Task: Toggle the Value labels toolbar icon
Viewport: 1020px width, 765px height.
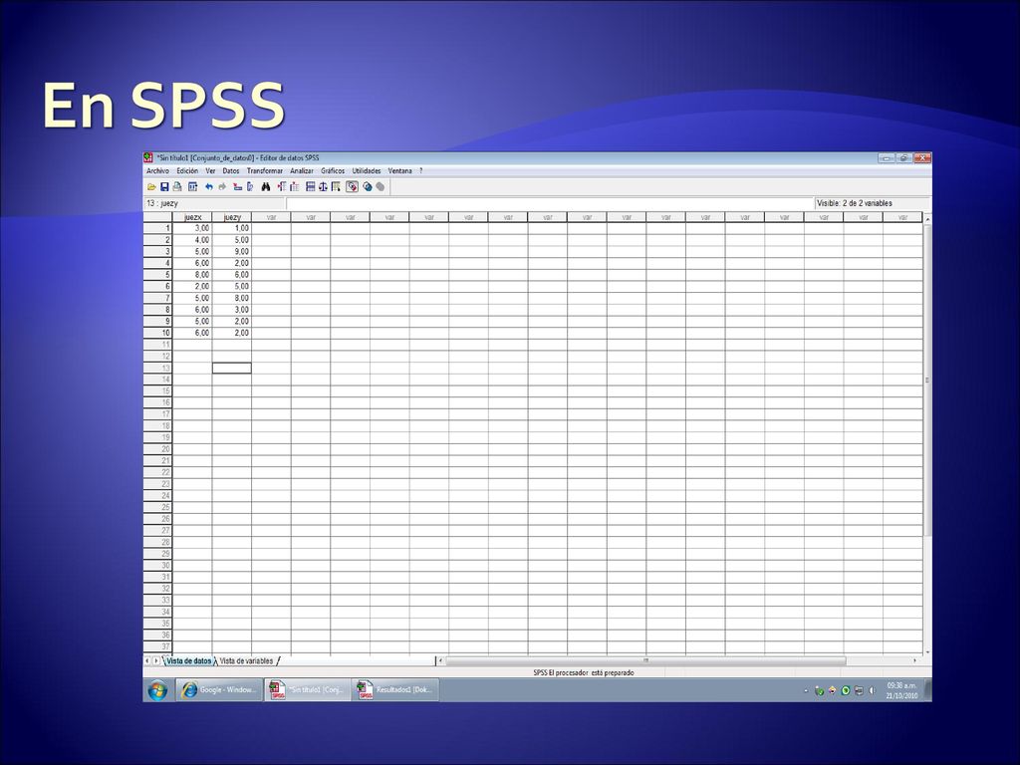Action: [x=352, y=186]
